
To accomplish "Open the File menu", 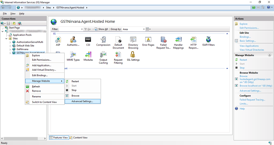I will [x=5, y=14].
